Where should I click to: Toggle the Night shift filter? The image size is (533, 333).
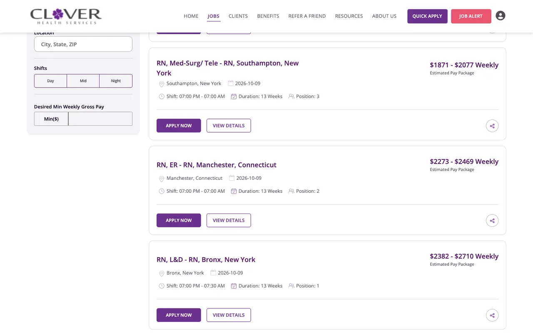coord(116,81)
